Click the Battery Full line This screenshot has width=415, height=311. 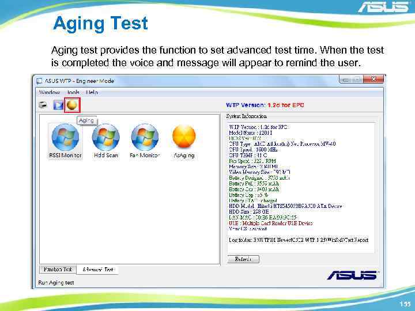[x=254, y=183]
